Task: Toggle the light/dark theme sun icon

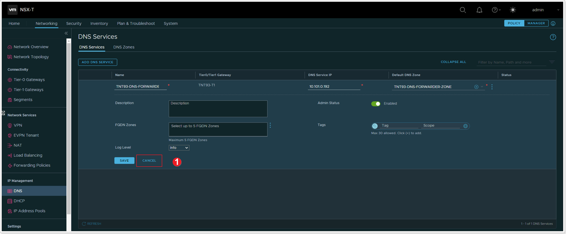Action: [x=513, y=10]
